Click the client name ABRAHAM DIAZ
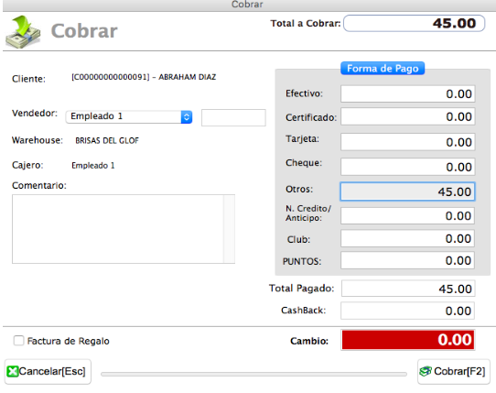Screen dimensions: 496x393 (x=188, y=77)
